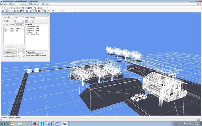Click the floppy disk icon in the taskbar
The height and width of the screenshot is (126, 202).
[57, 124]
